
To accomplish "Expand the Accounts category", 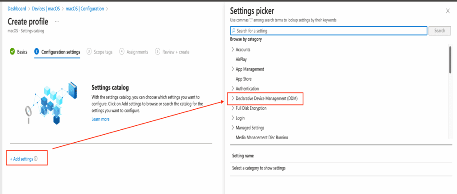I will pos(233,50).
